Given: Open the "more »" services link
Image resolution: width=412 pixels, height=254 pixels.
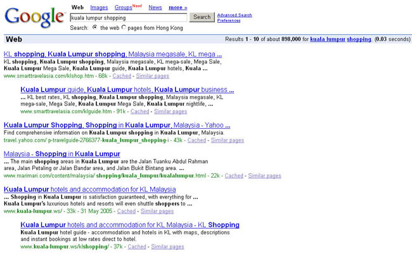Looking at the screenshot, I should (177, 8).
